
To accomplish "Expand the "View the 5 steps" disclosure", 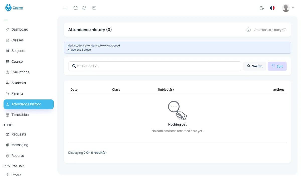I will pos(79,50).
